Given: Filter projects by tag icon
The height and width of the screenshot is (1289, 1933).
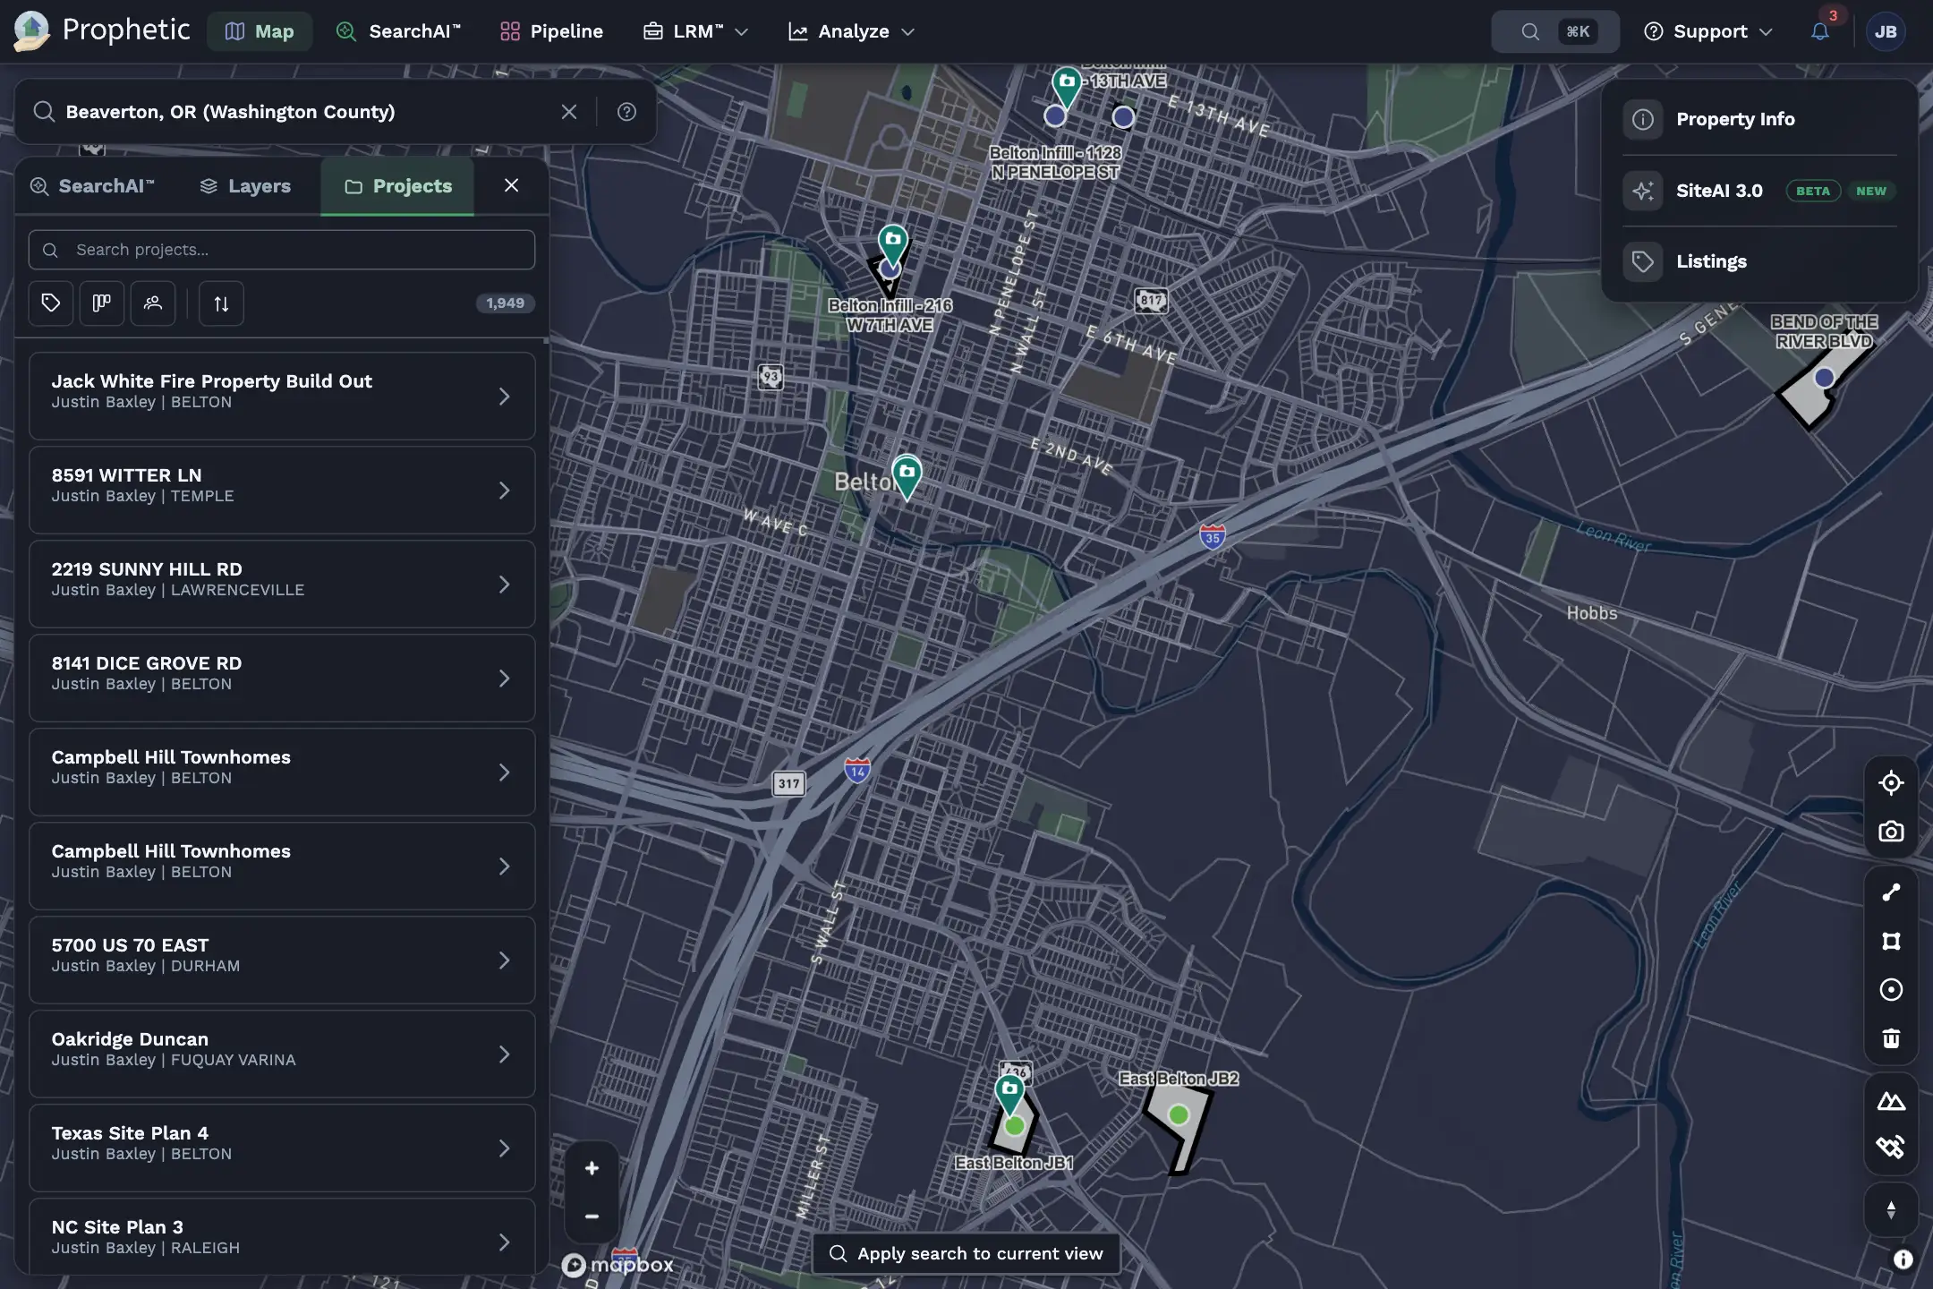Looking at the screenshot, I should tap(51, 303).
